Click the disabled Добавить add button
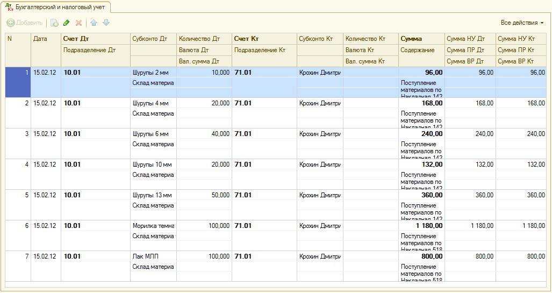 coord(25,23)
